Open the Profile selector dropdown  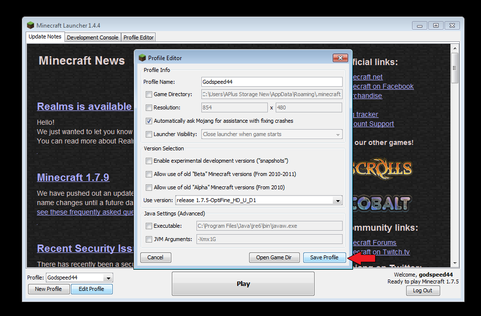click(x=108, y=278)
